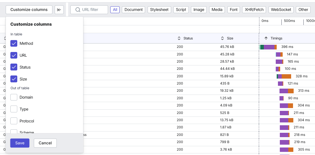The width and height of the screenshot is (315, 155).
Task: Click the 0ms timeline marker
Action: coord(265,21)
